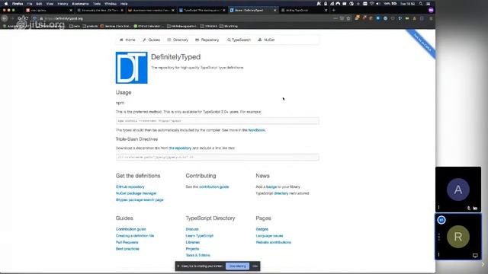Open the Libraries directory link
This screenshot has width=488, height=274.
point(193,242)
